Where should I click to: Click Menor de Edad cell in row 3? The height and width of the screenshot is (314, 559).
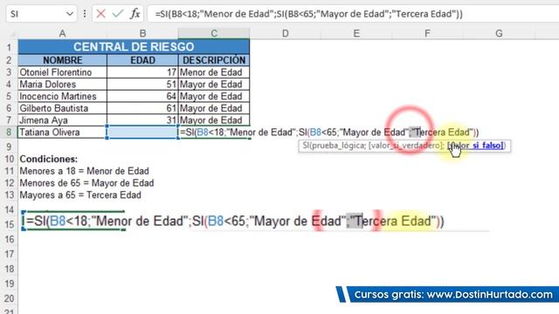[214, 72]
